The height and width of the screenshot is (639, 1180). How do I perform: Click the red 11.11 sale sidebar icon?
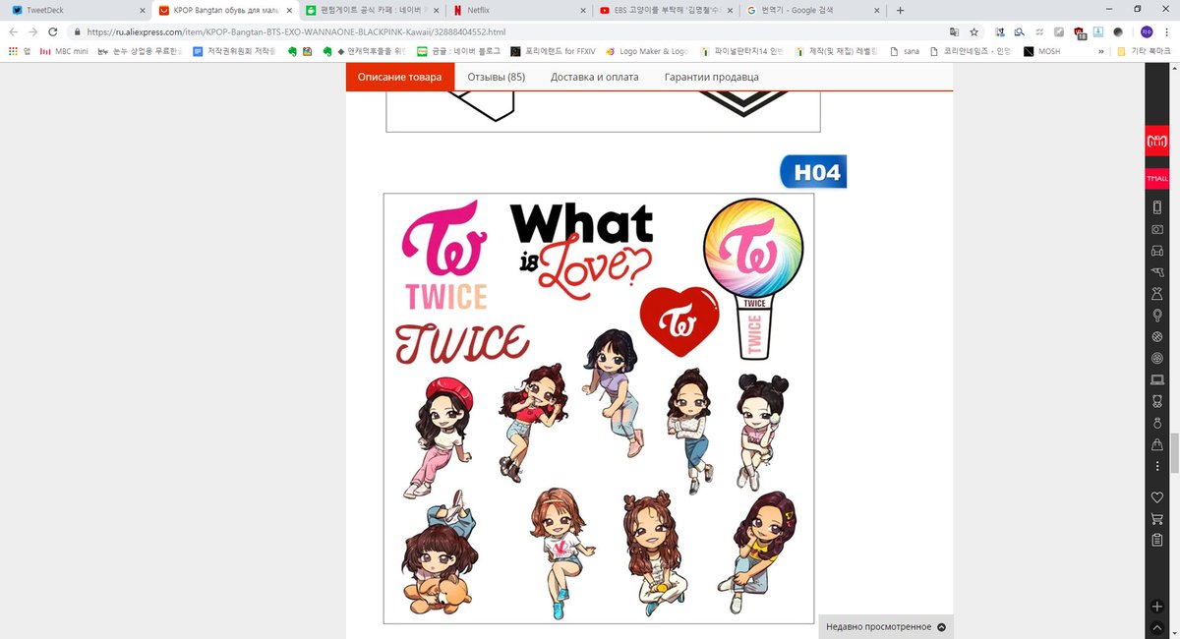pyautogui.click(x=1156, y=142)
